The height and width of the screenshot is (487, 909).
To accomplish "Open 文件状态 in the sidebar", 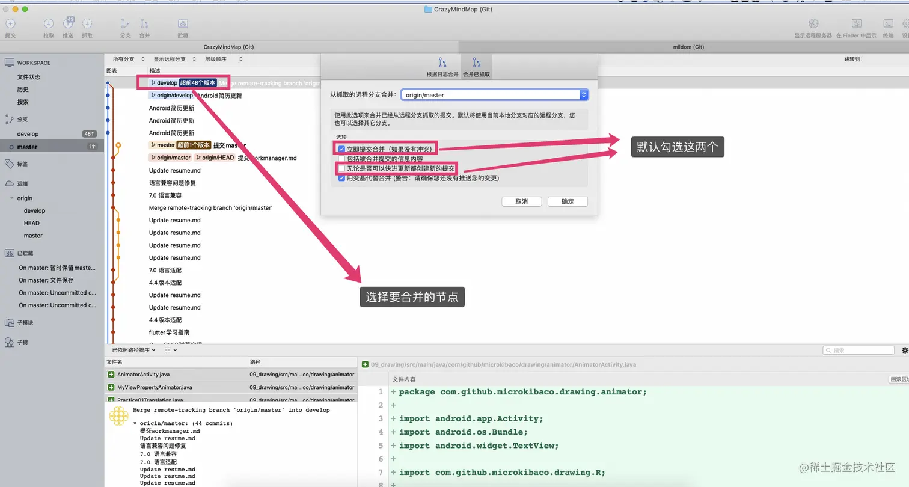I will [29, 77].
